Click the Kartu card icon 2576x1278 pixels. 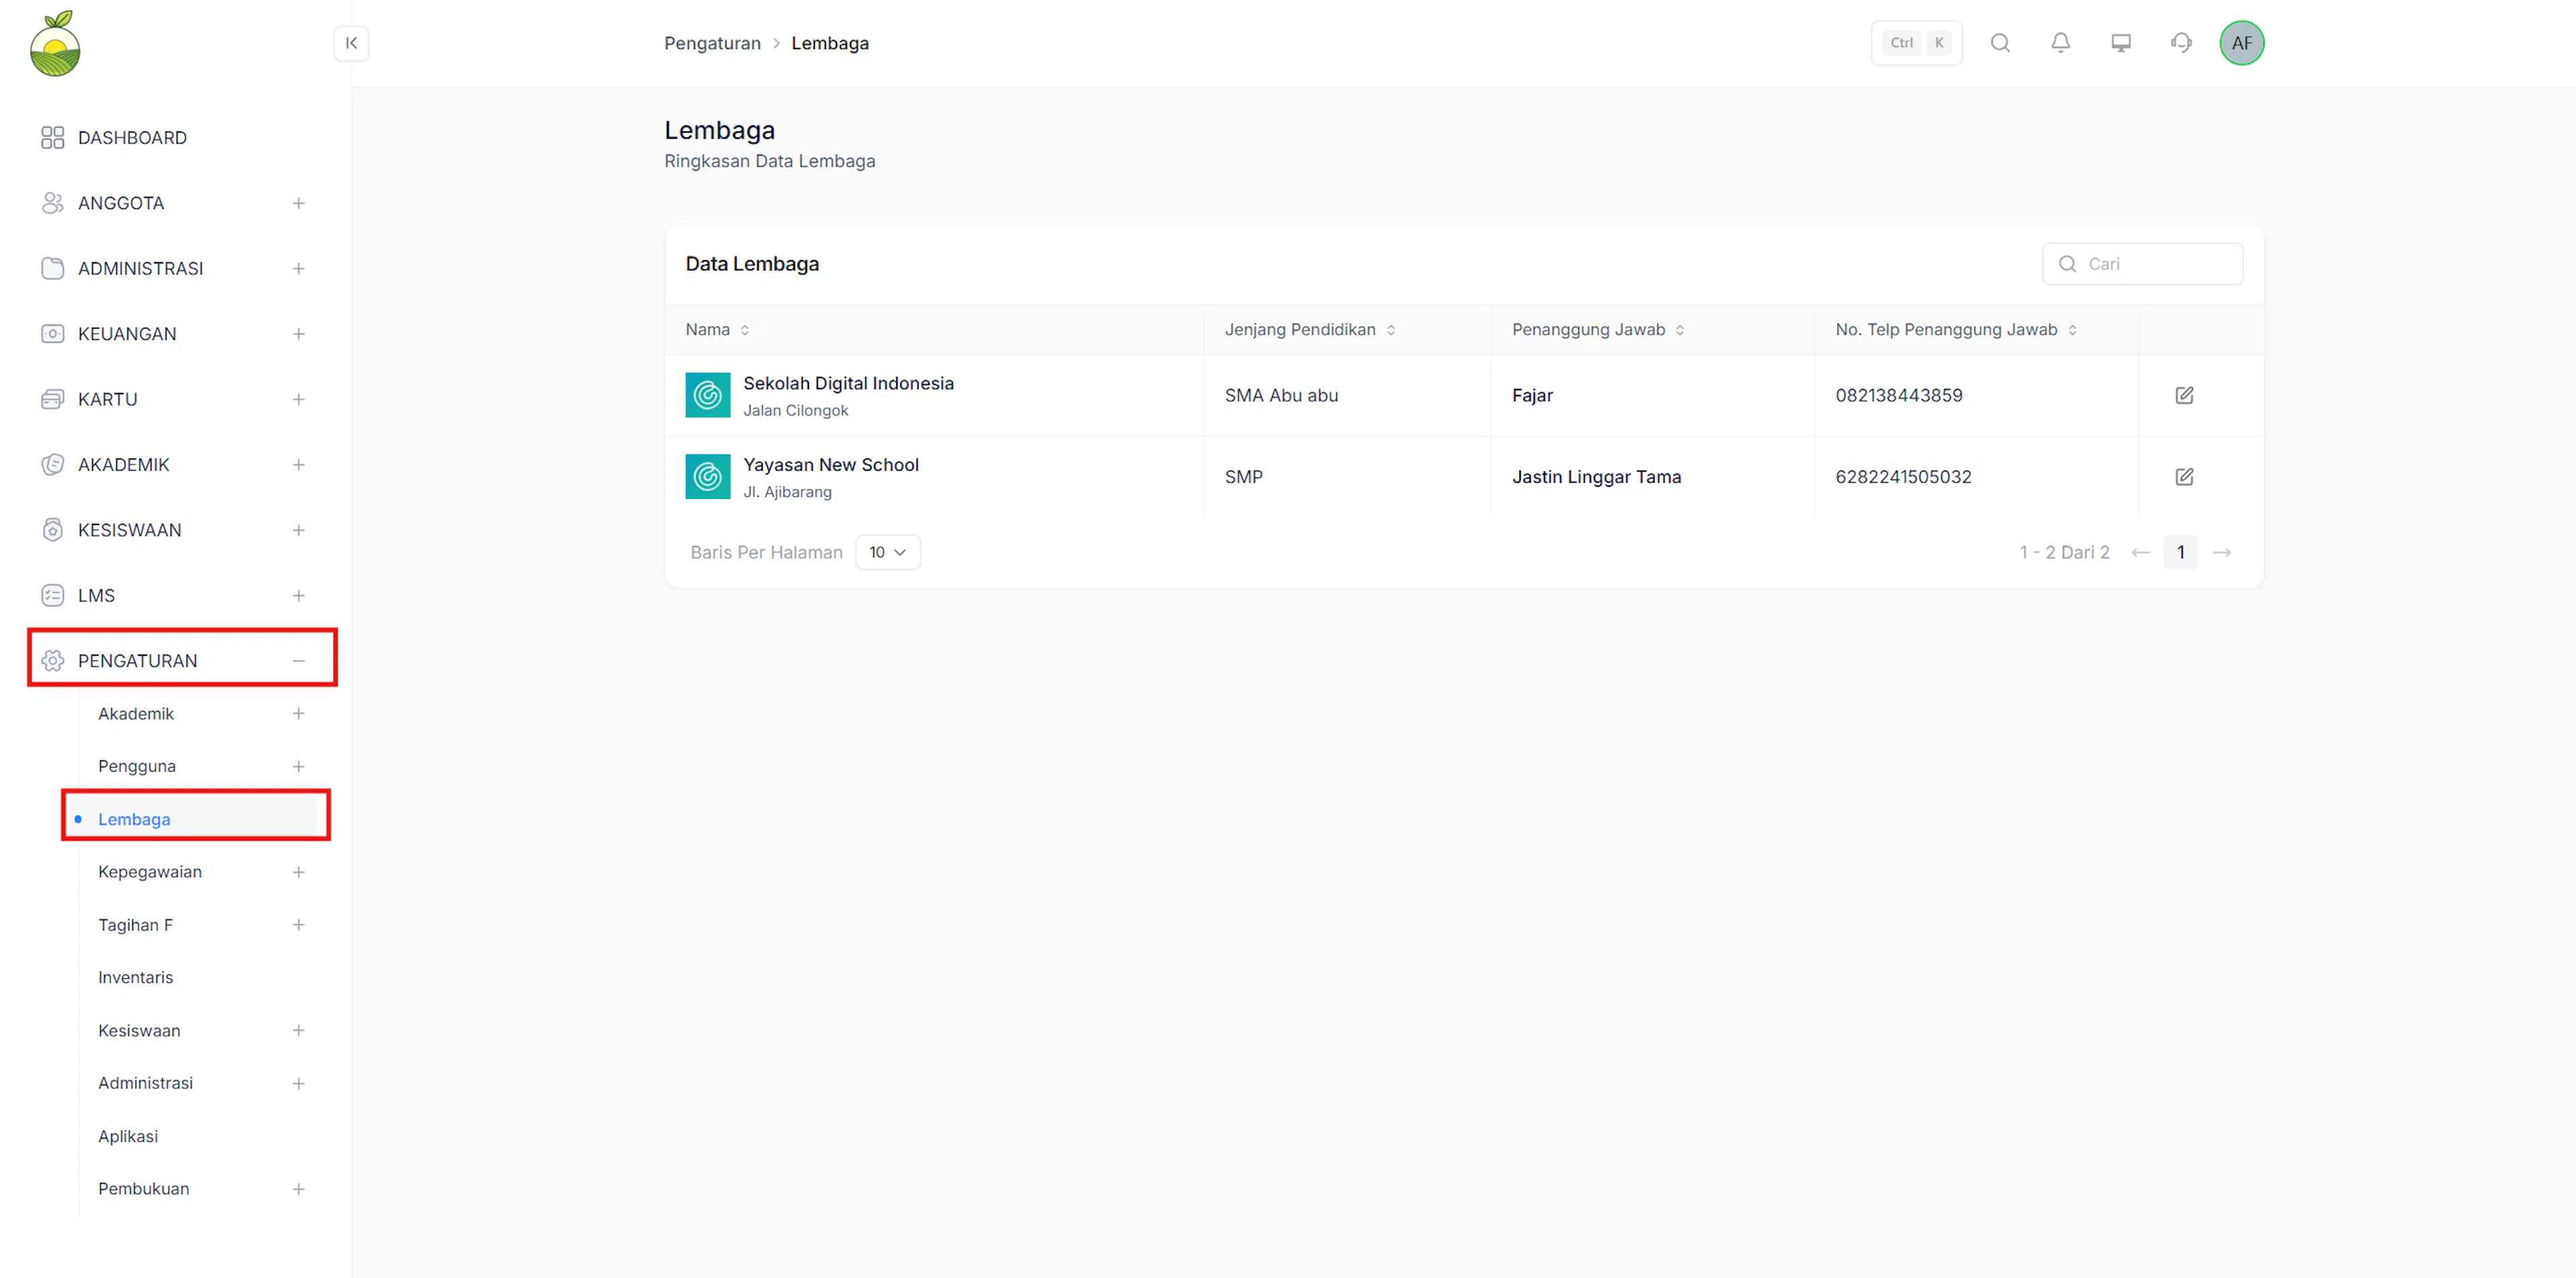click(x=53, y=400)
